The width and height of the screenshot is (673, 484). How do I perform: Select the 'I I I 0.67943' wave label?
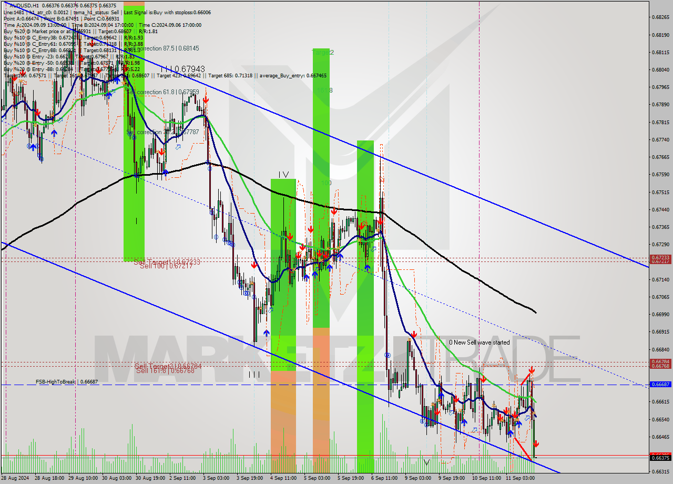click(183, 69)
